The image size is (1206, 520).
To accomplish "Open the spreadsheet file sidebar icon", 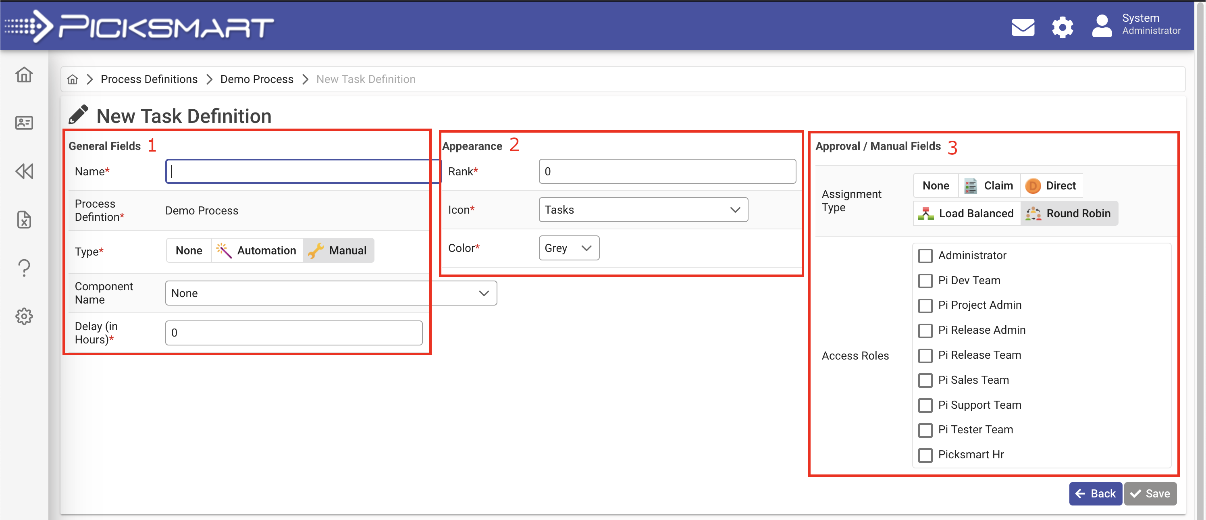I will 24,220.
